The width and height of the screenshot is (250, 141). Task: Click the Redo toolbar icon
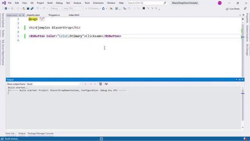pyautogui.click(x=44, y=9)
